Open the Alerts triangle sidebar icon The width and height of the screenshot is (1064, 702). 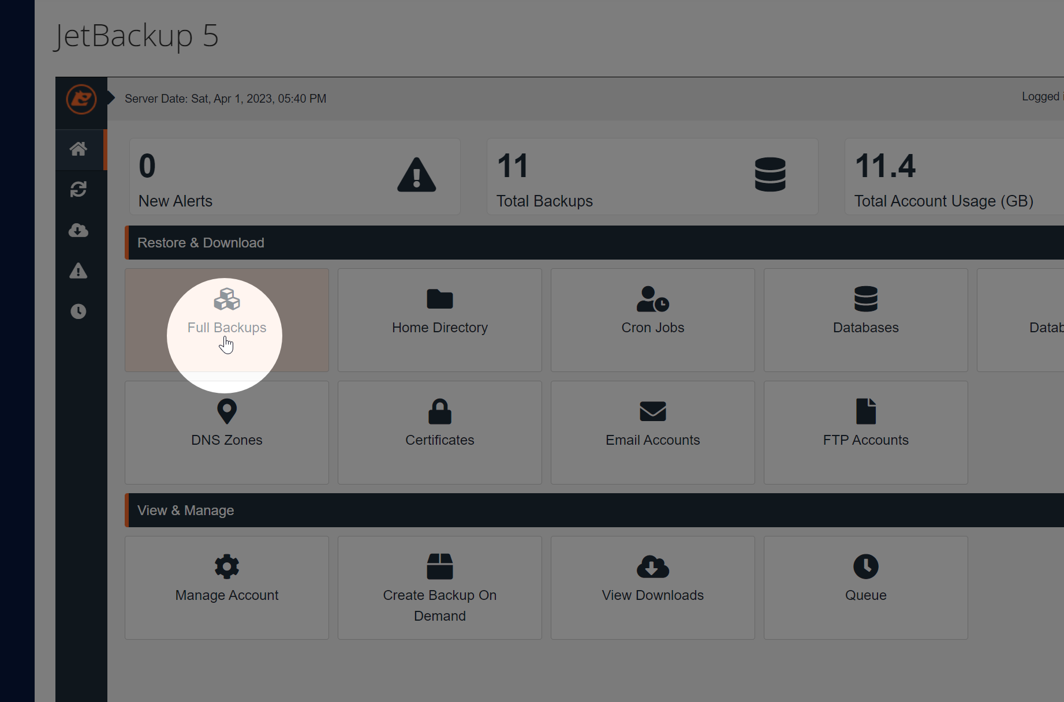click(x=79, y=271)
